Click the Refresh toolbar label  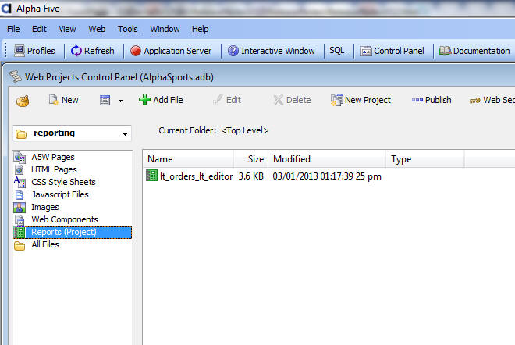coord(99,51)
